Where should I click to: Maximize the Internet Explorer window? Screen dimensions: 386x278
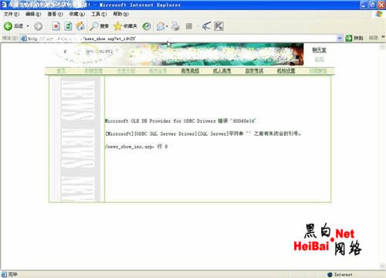373,5
